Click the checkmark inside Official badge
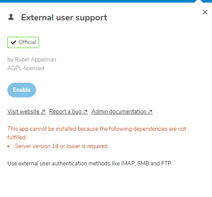 [13, 42]
